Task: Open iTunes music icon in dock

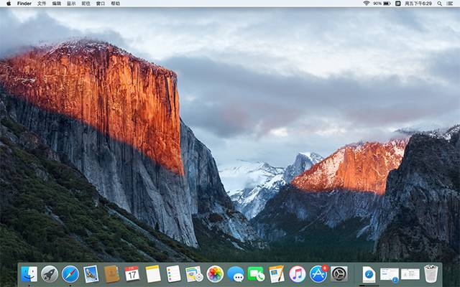Action: pyautogui.click(x=298, y=273)
